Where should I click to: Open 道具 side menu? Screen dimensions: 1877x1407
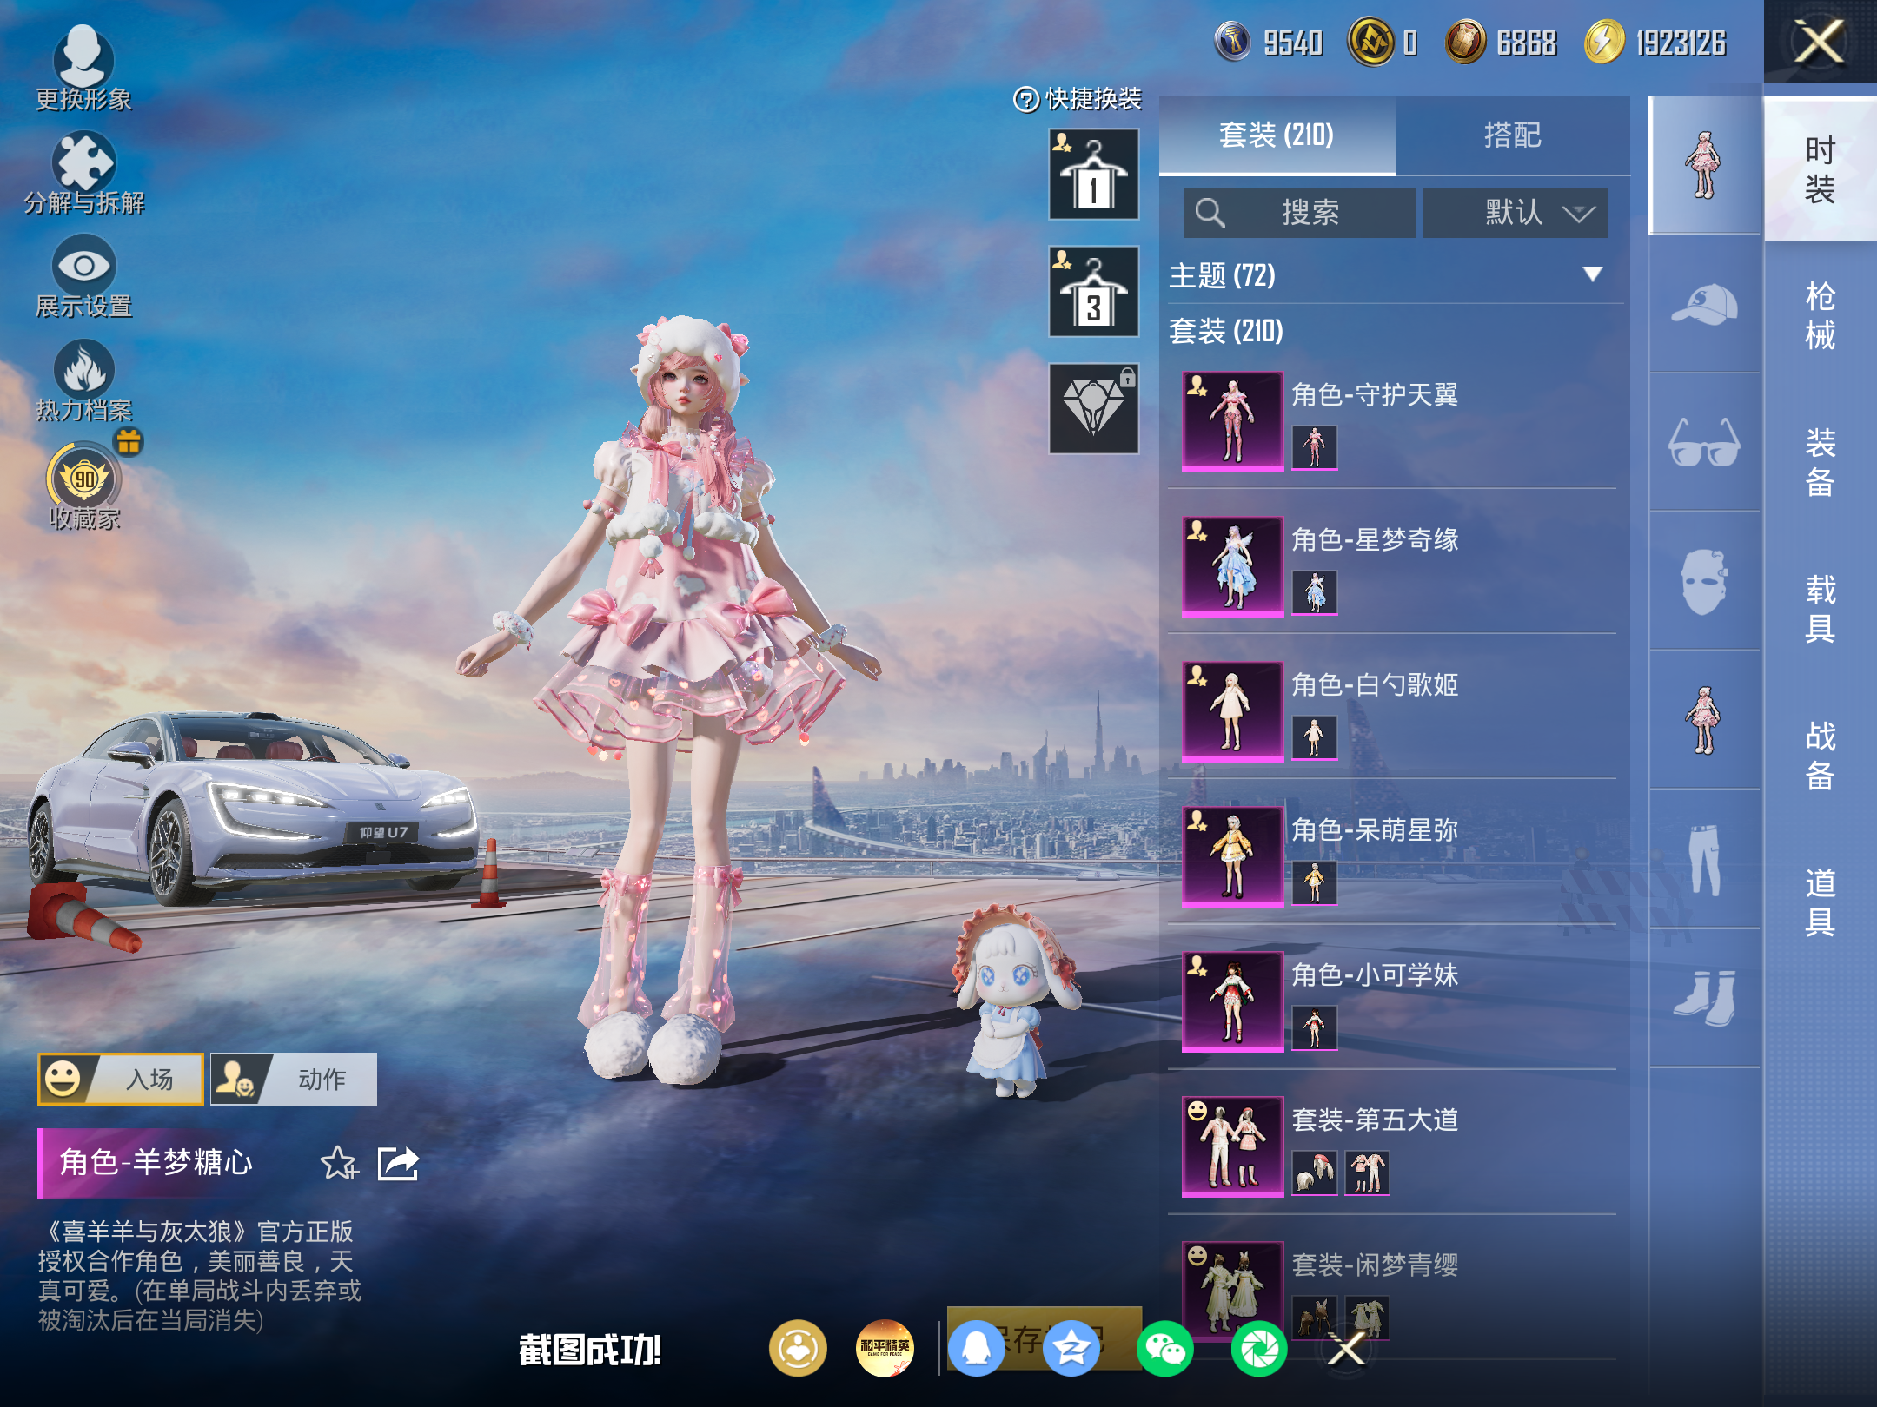pos(1820,902)
